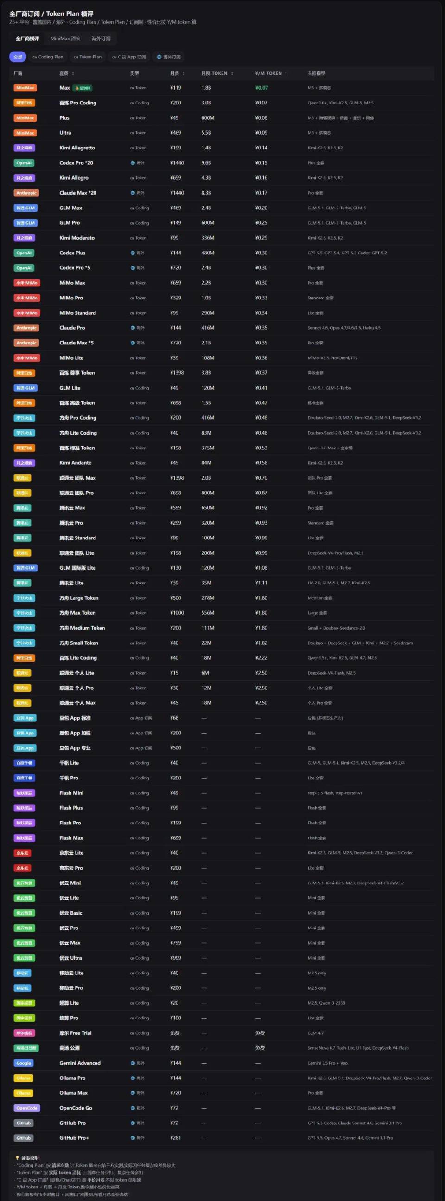Toggle the Coding Plan filter chip
Screen dimensions: 445x1201
point(48,57)
